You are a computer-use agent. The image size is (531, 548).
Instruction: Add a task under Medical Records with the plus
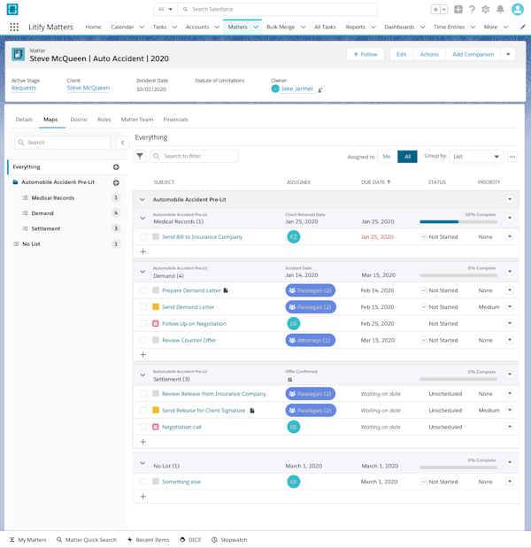pyautogui.click(x=142, y=251)
